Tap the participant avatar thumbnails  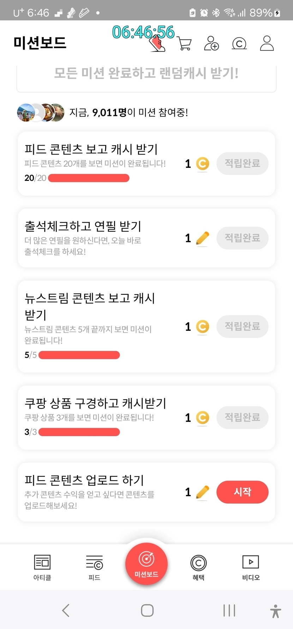(41, 113)
